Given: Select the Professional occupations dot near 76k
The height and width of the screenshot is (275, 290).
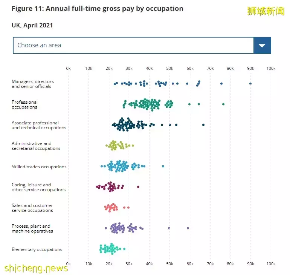Looking at the screenshot, I should click(x=223, y=104).
